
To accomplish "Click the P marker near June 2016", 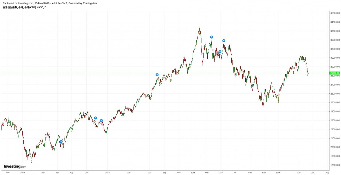I will (61, 142).
